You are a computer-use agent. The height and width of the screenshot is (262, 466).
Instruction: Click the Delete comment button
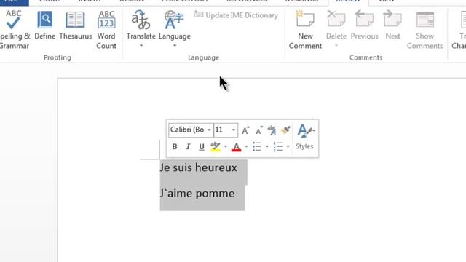pyautogui.click(x=336, y=28)
